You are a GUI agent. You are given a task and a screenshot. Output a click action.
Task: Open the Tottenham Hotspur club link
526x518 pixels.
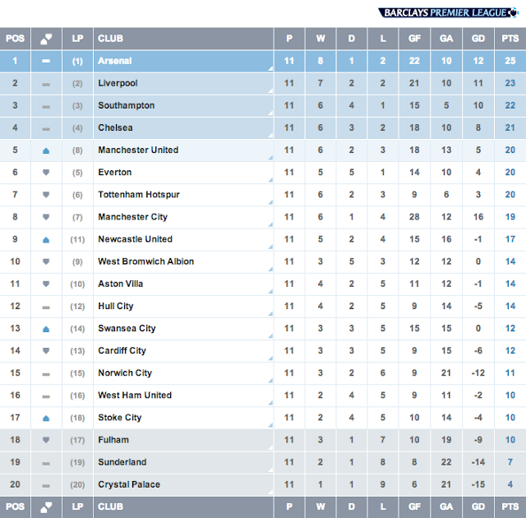138,195
